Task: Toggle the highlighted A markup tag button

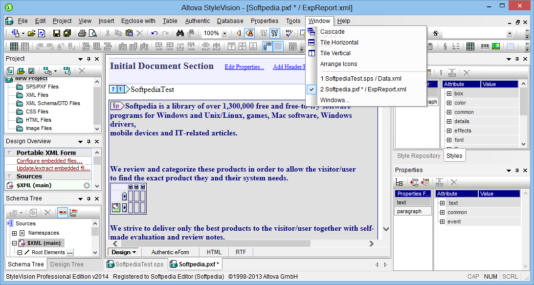Action: click(250, 33)
